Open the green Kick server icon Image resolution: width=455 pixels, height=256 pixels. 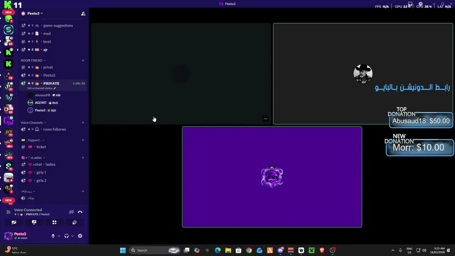[x=9, y=52]
